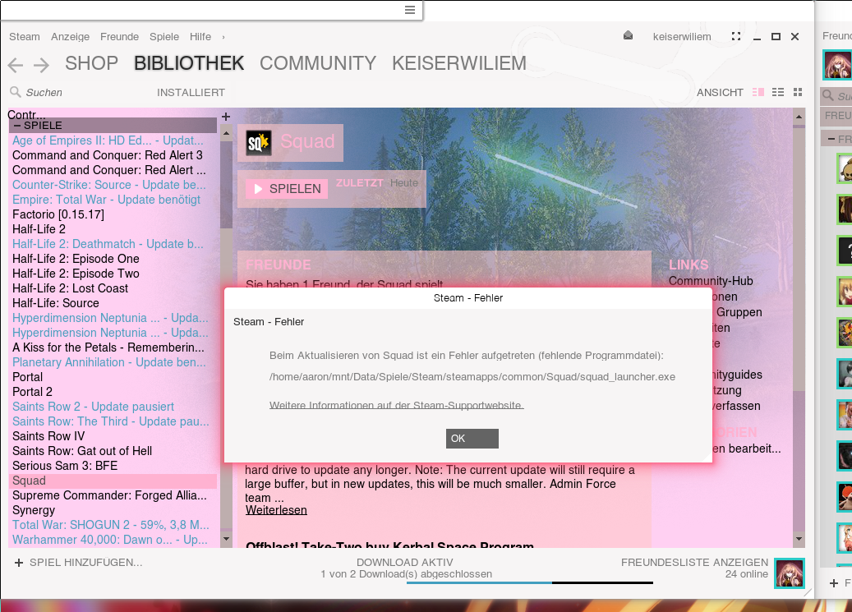Collapse the SPIELE category
This screenshot has width=852, height=612.
[x=17, y=126]
